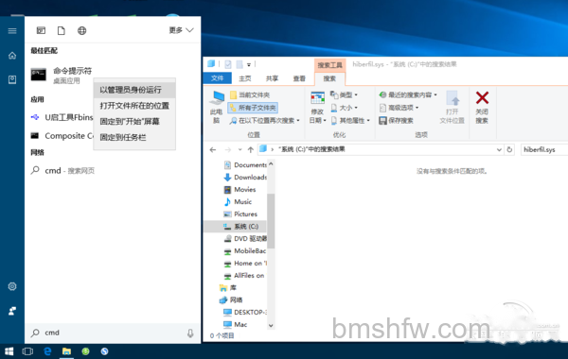Expand address bar history dropdown
This screenshot has height=359, width=568.
point(499,149)
